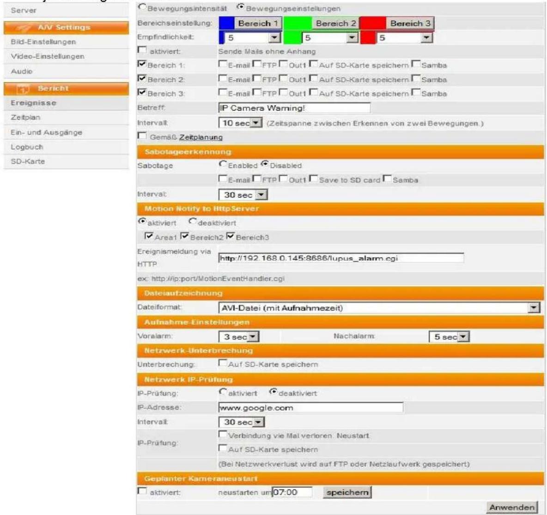The width and height of the screenshot is (547, 515).
Task: Enable Samba for Bereich 3
Action: point(416,92)
